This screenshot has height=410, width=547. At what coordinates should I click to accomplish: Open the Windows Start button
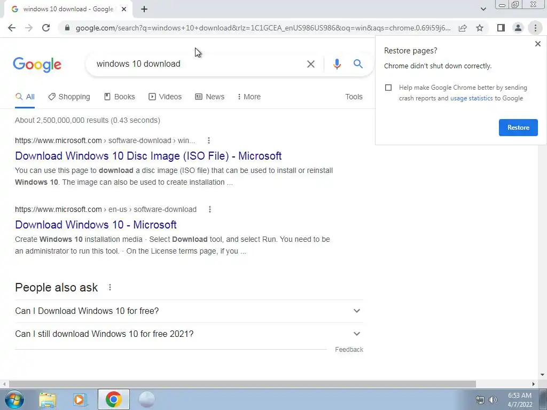click(14, 399)
